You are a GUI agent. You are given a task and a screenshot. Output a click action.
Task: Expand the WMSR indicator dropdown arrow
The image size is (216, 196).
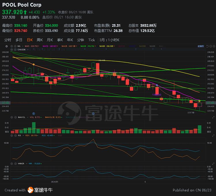pos(26,163)
